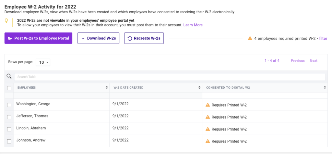Viewport: 332px width, 154px height.
Task: Click Requires Printed W-2 for Jefferson, Thomas
Action: click(229, 117)
